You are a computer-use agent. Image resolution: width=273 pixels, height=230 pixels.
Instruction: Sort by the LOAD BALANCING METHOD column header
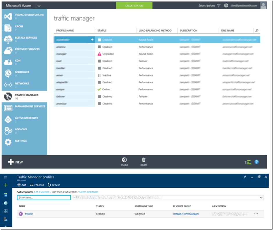155,31
